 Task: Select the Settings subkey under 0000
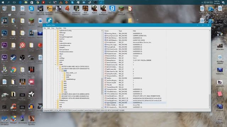(68, 75)
